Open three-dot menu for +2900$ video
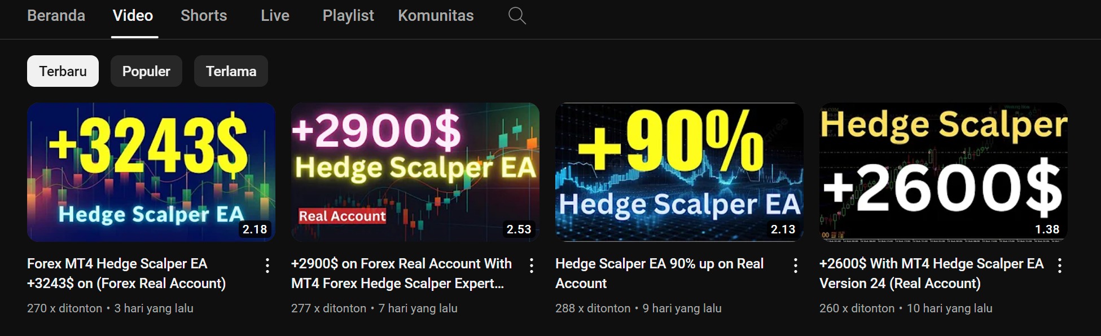Image resolution: width=1101 pixels, height=336 pixels. [532, 266]
